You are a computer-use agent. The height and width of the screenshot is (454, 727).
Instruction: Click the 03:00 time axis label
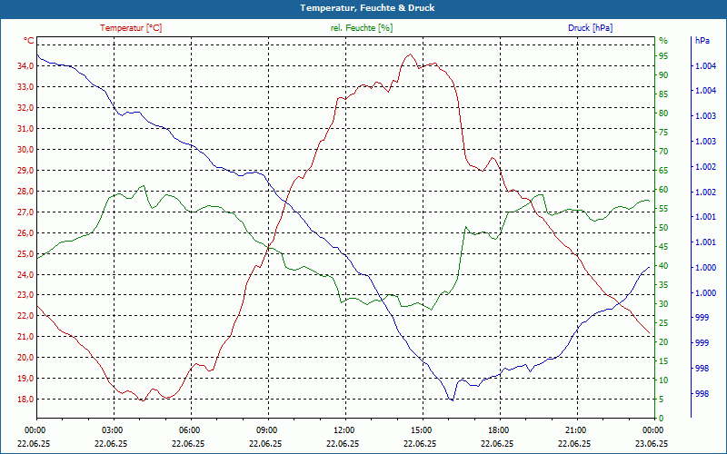112,429
